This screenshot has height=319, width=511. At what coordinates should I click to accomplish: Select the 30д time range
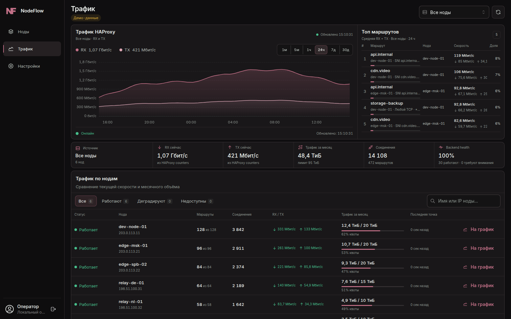click(346, 50)
